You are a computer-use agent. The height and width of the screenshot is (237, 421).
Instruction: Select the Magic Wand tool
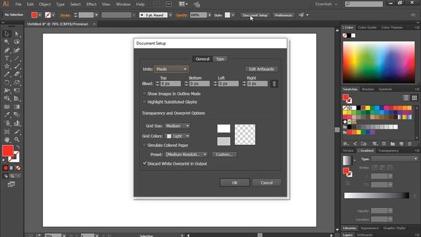point(7,42)
